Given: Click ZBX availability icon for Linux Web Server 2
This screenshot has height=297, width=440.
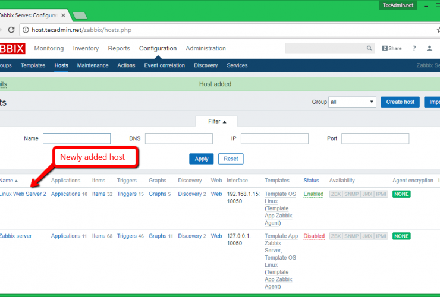Looking at the screenshot, I should tap(337, 194).
